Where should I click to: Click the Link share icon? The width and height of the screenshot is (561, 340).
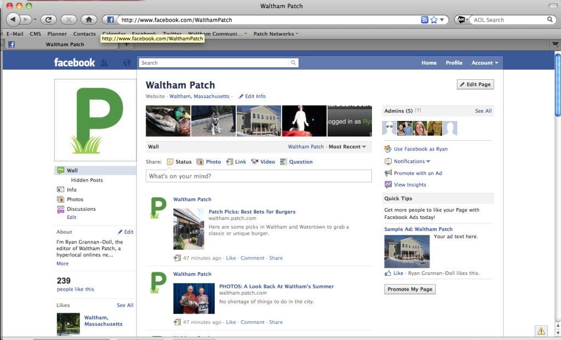coord(230,162)
